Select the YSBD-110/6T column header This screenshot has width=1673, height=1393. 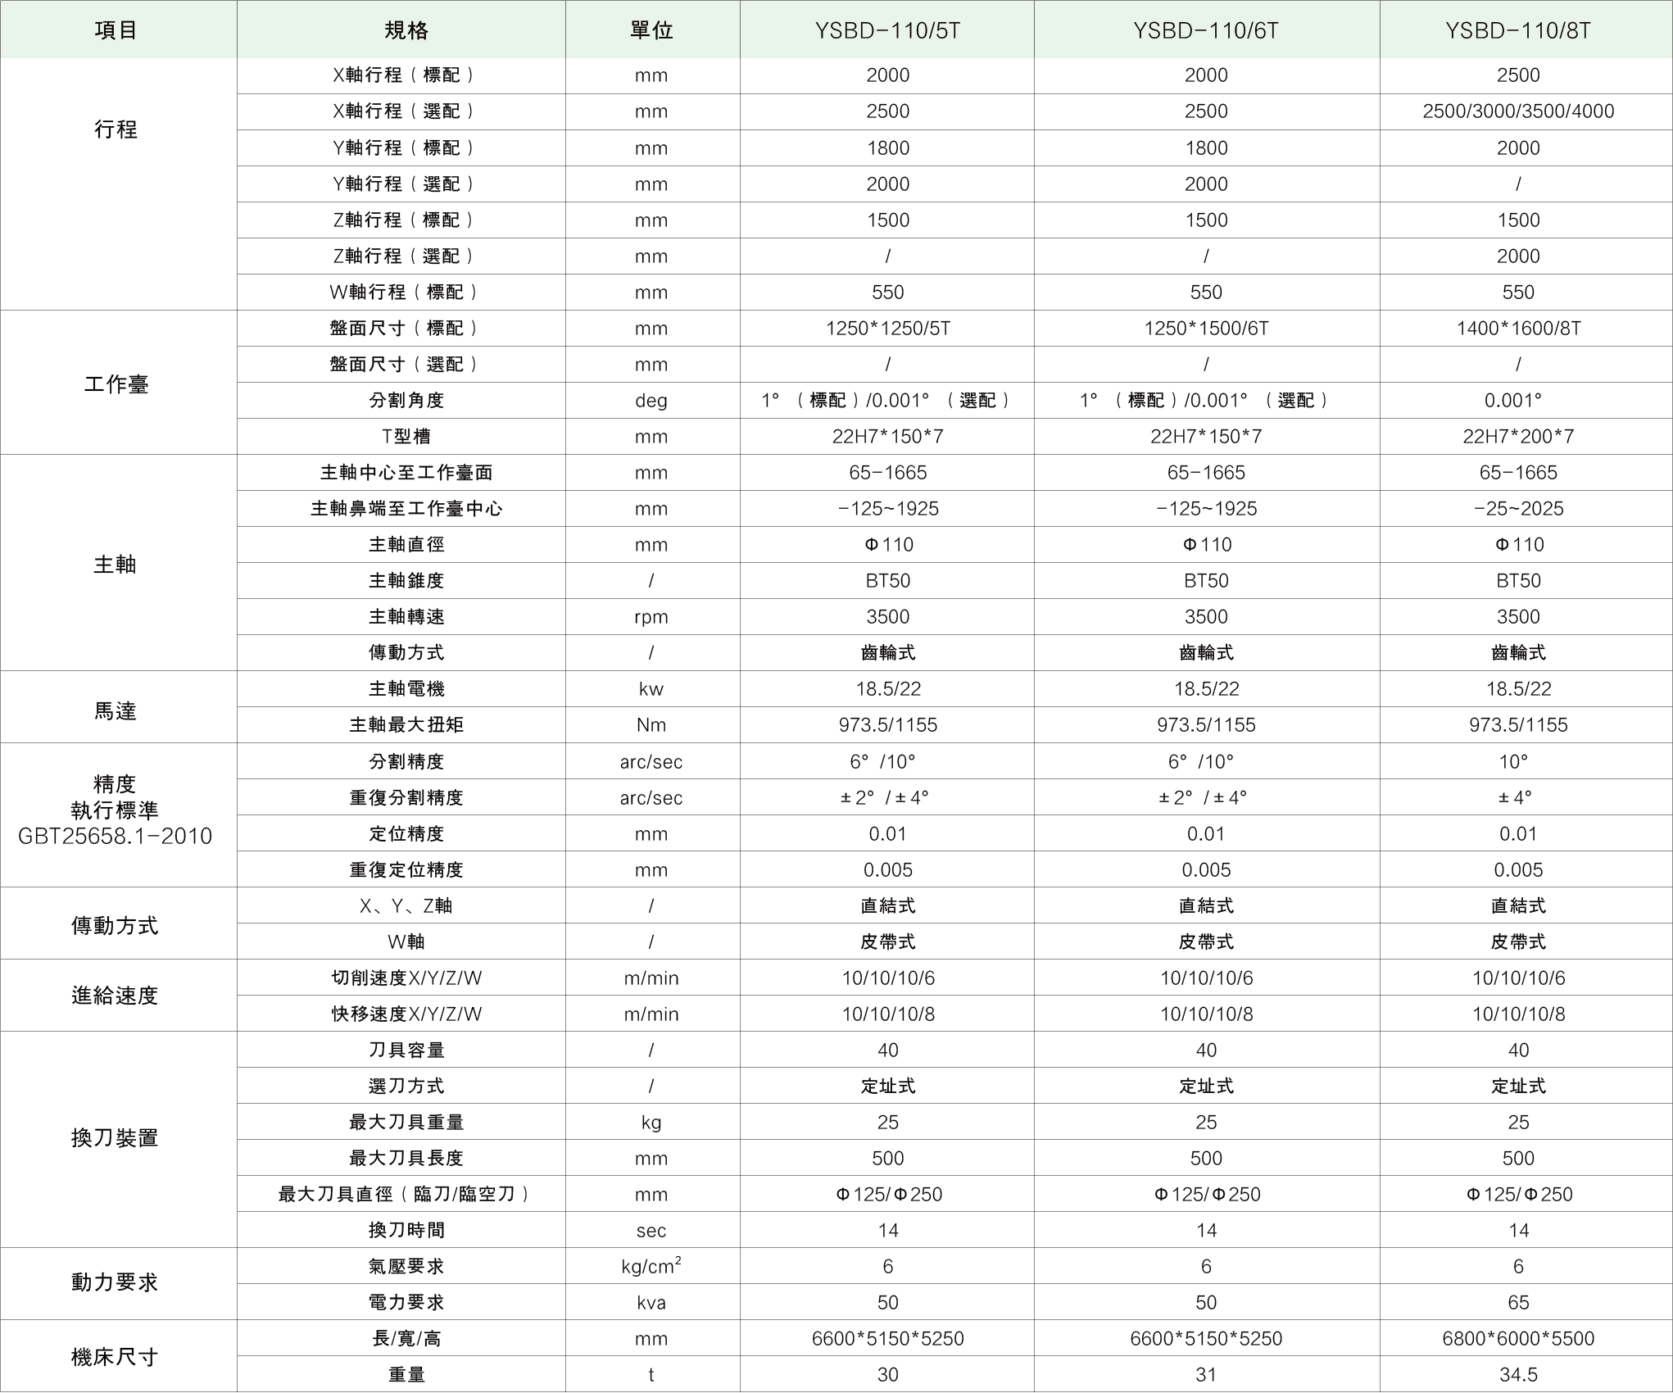1205,30
